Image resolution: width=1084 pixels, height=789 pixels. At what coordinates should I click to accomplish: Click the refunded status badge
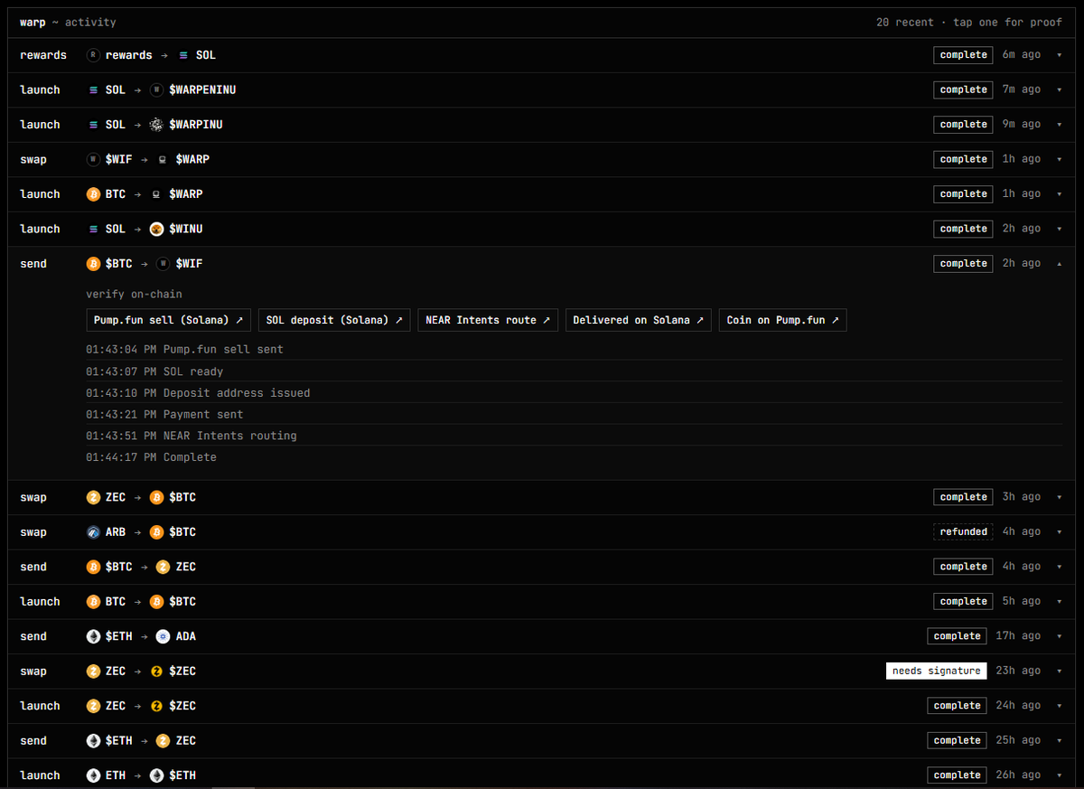click(x=963, y=532)
